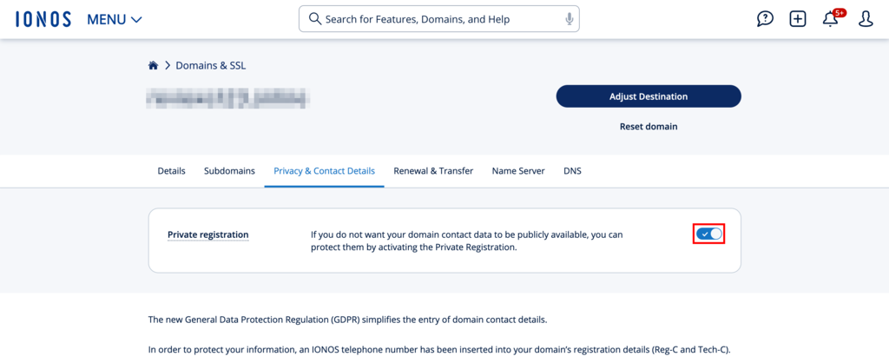Click the Adjust Destination button
This screenshot has height=363, width=889.
tap(649, 96)
